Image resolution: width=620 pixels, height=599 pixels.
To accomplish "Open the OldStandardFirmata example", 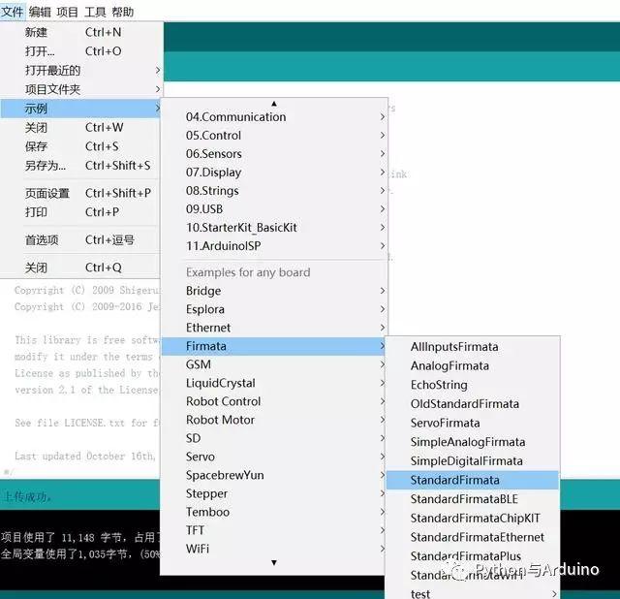I will click(x=472, y=404).
